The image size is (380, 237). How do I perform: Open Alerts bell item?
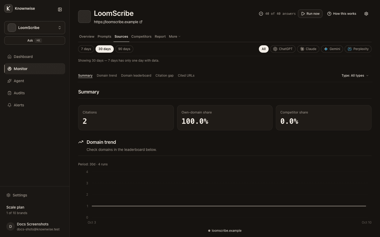(35, 105)
